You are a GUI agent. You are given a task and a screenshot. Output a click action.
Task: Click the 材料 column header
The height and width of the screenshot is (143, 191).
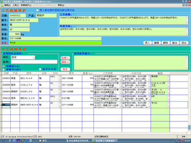point(55,73)
